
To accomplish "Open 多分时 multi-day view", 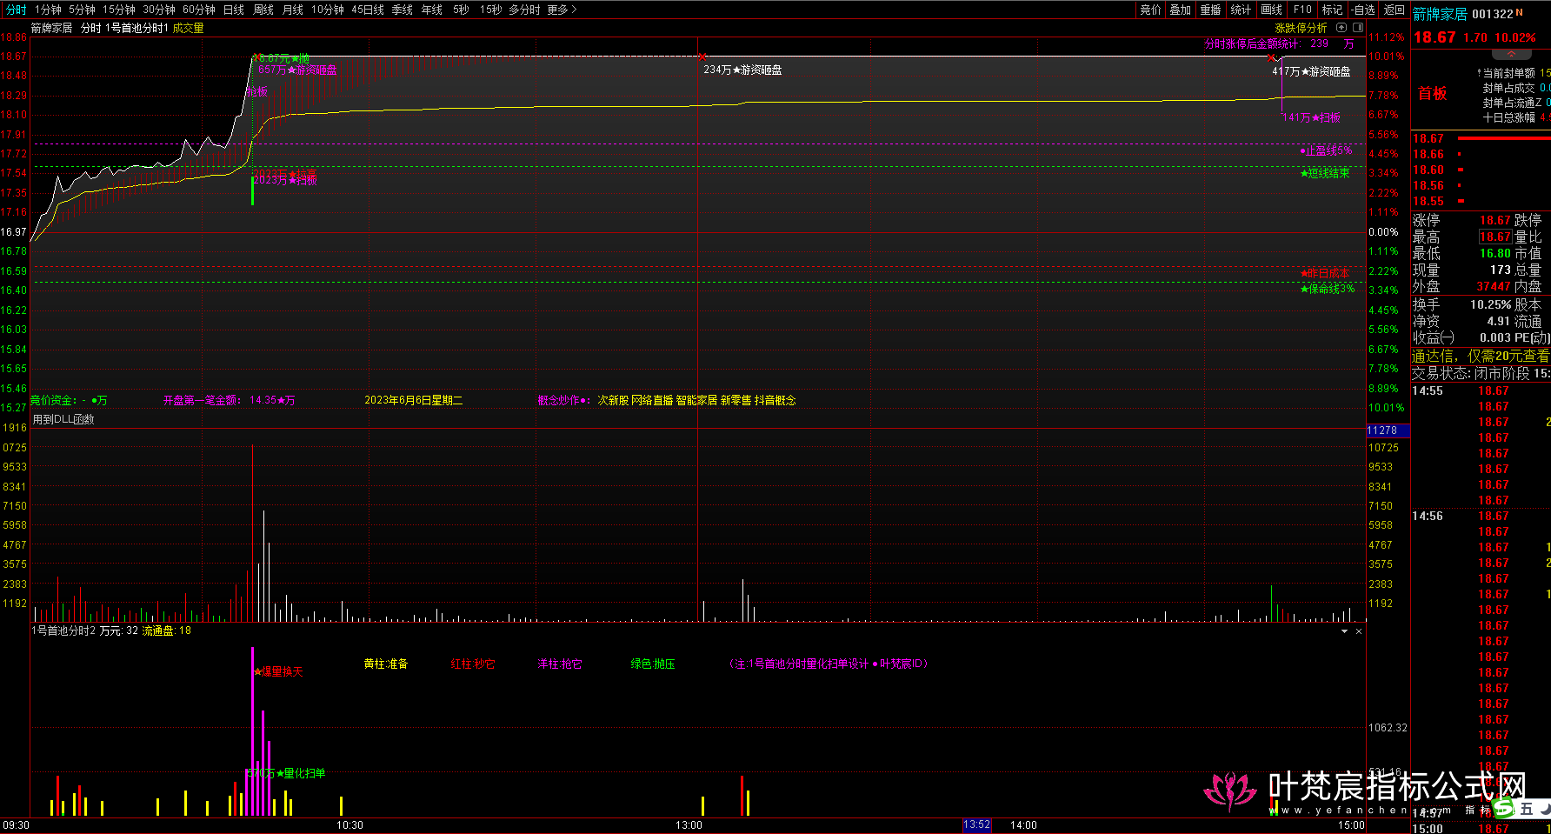I will (524, 10).
